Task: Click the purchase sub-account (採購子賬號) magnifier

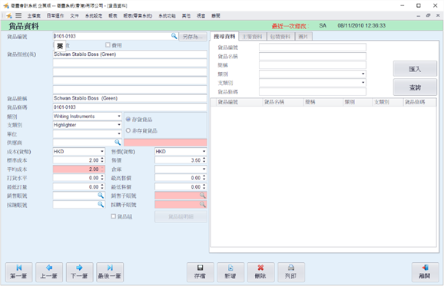Action: click(x=203, y=204)
